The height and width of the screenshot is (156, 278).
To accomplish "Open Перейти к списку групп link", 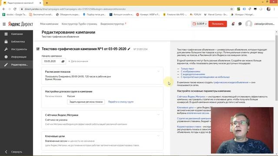I will 121,102.
